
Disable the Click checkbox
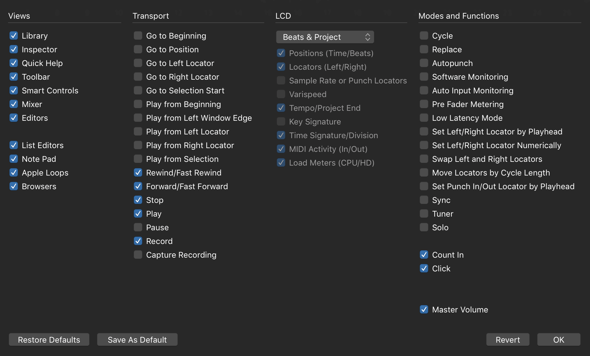pyautogui.click(x=424, y=268)
